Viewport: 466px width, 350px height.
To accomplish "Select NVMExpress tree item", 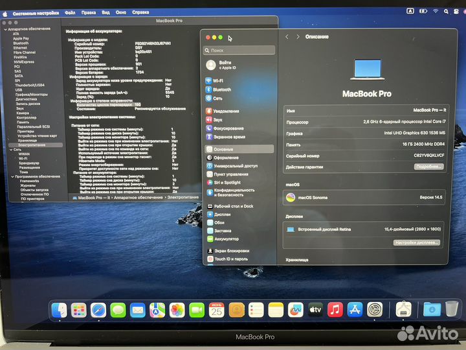I will [24, 62].
